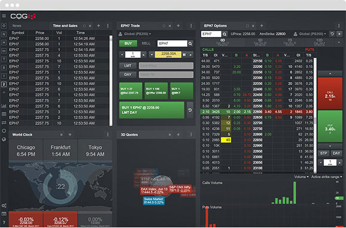Reset the EPH7 order ticket
The image size is (346, 228).
click(x=190, y=110)
